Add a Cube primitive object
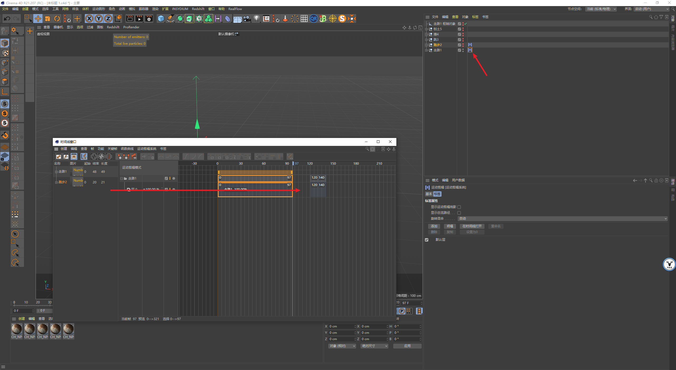This screenshot has width=676, height=370. (x=161, y=18)
